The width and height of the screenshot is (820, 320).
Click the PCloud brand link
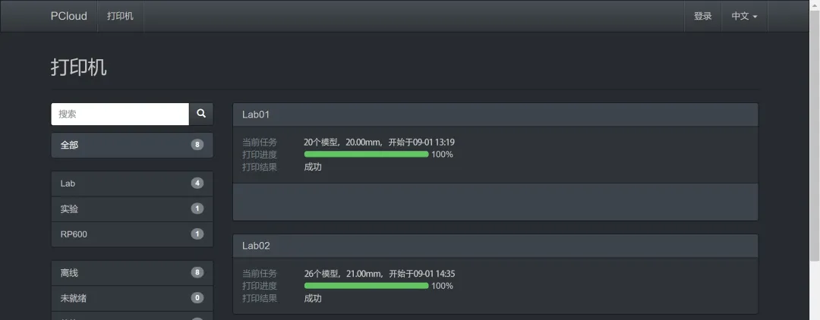coord(69,16)
